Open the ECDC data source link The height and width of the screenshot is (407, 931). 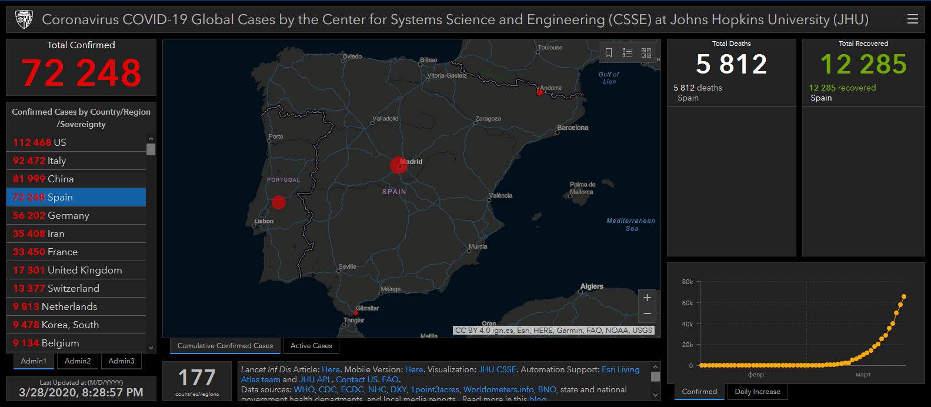coord(352,389)
